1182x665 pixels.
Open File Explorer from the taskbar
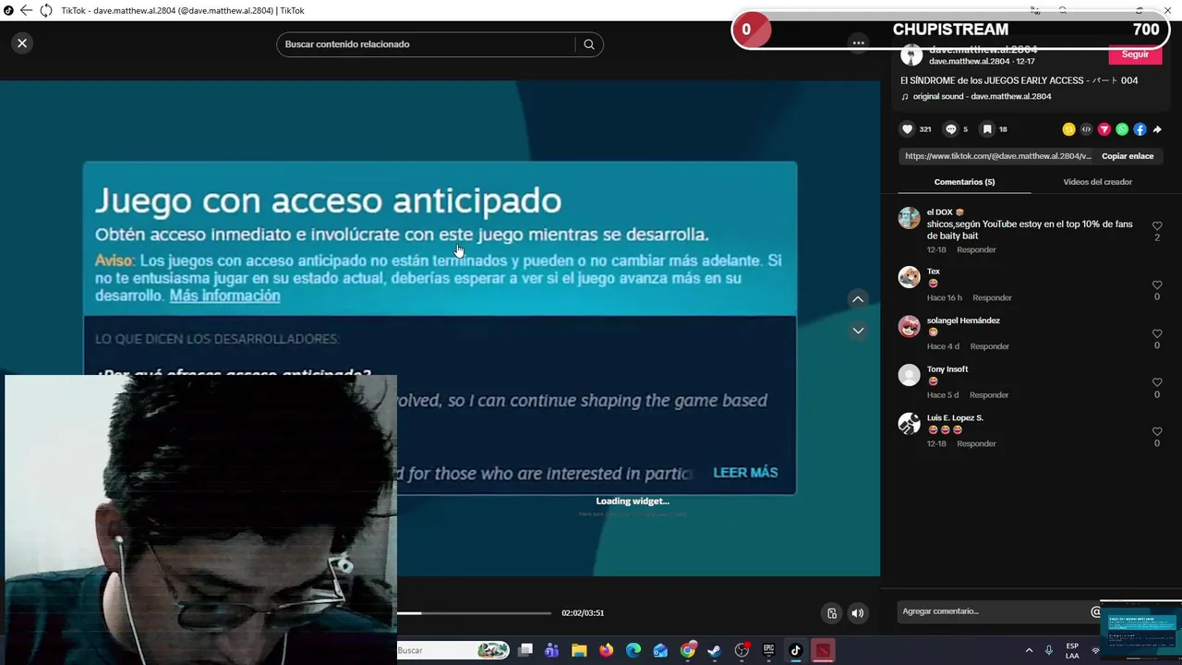coord(579,650)
